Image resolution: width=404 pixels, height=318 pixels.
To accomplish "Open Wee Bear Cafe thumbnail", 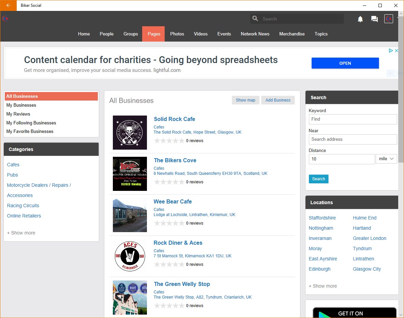I will pyautogui.click(x=130, y=215).
